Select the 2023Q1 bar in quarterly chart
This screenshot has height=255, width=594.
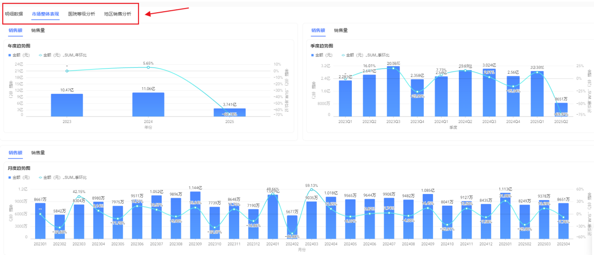click(x=345, y=98)
